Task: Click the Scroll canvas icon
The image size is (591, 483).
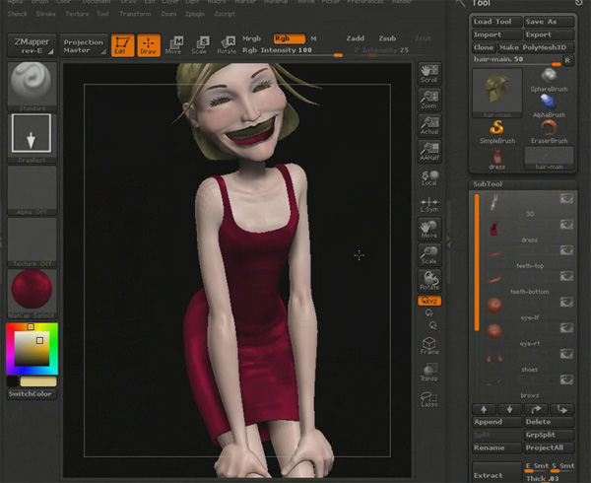Action: point(429,74)
